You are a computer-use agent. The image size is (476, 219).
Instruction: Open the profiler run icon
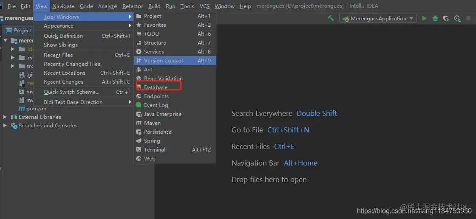point(457,19)
